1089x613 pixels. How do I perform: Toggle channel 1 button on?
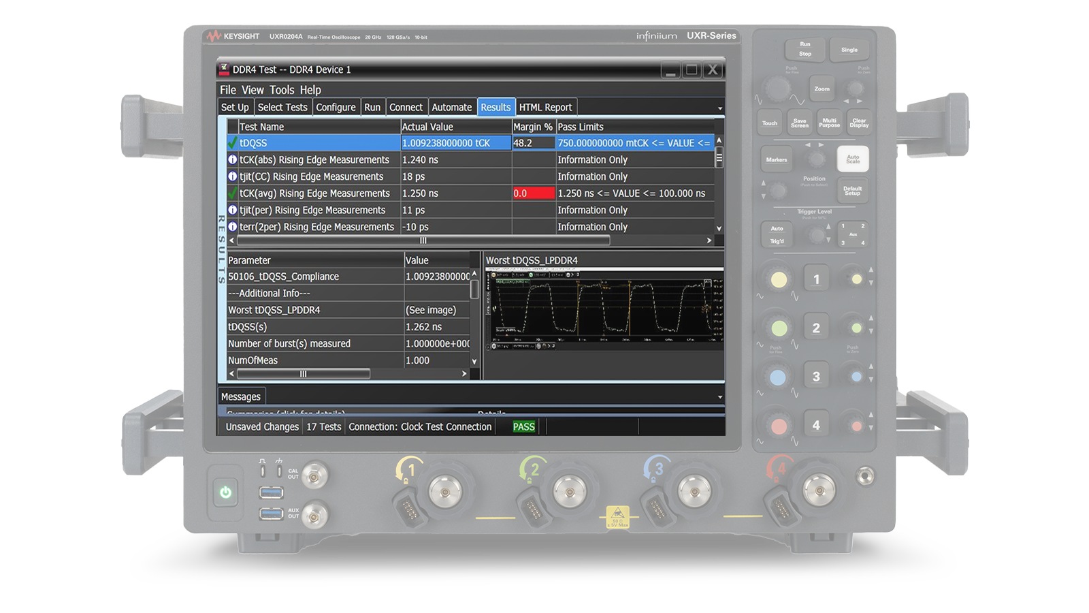click(x=816, y=279)
